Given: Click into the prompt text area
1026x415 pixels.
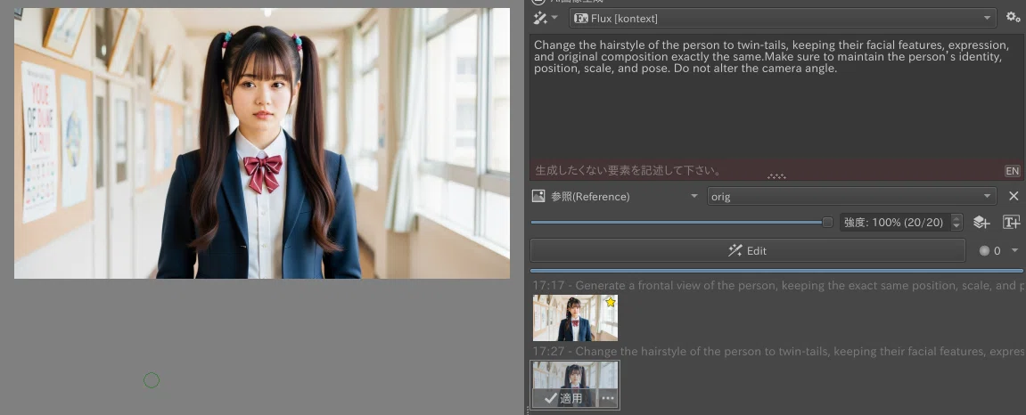Looking at the screenshot, I should tap(776, 97).
